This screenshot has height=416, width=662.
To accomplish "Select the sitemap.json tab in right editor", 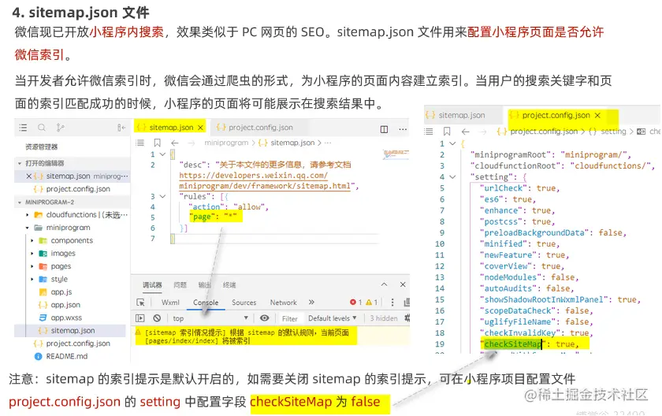I will 456,115.
